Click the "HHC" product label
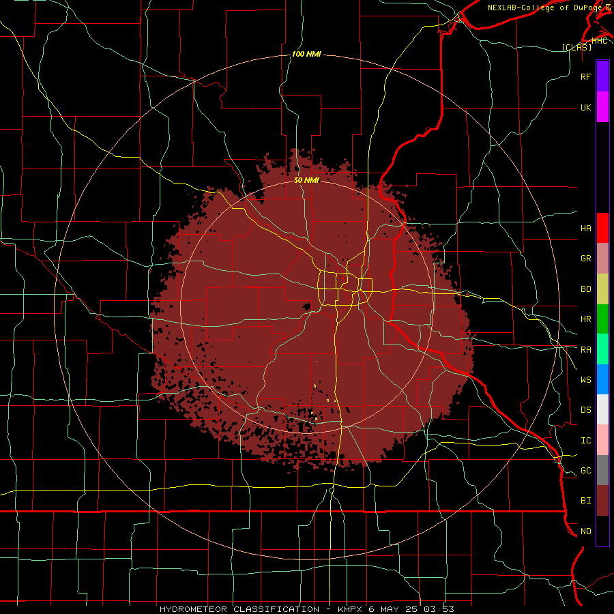The width and height of the screenshot is (614, 614). (599, 40)
